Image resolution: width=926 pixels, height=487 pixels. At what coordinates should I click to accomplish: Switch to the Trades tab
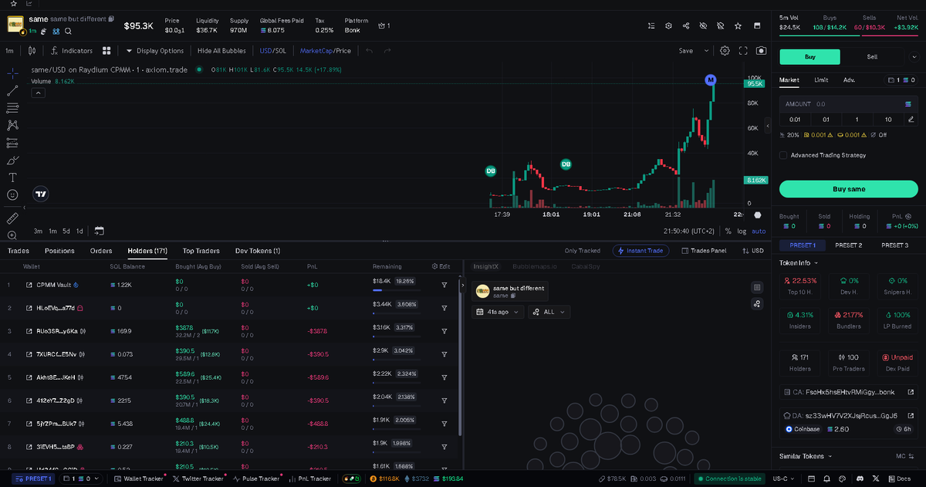click(x=19, y=251)
